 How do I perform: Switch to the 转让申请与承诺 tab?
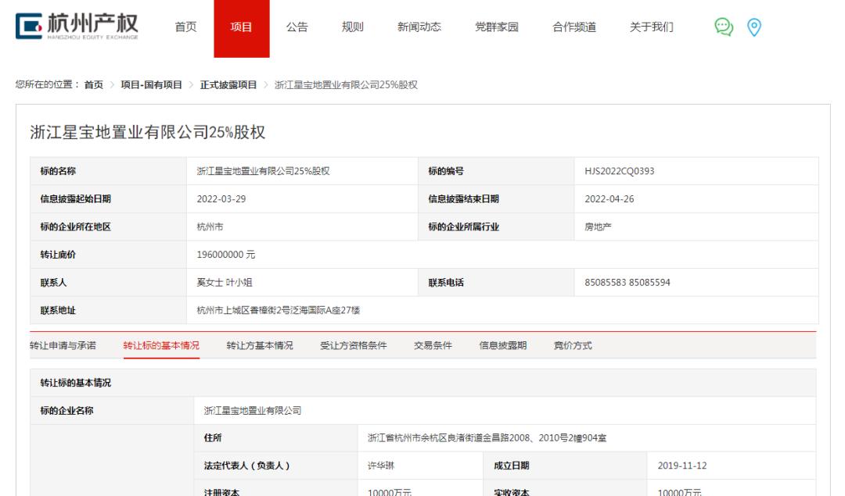pyautogui.click(x=63, y=345)
